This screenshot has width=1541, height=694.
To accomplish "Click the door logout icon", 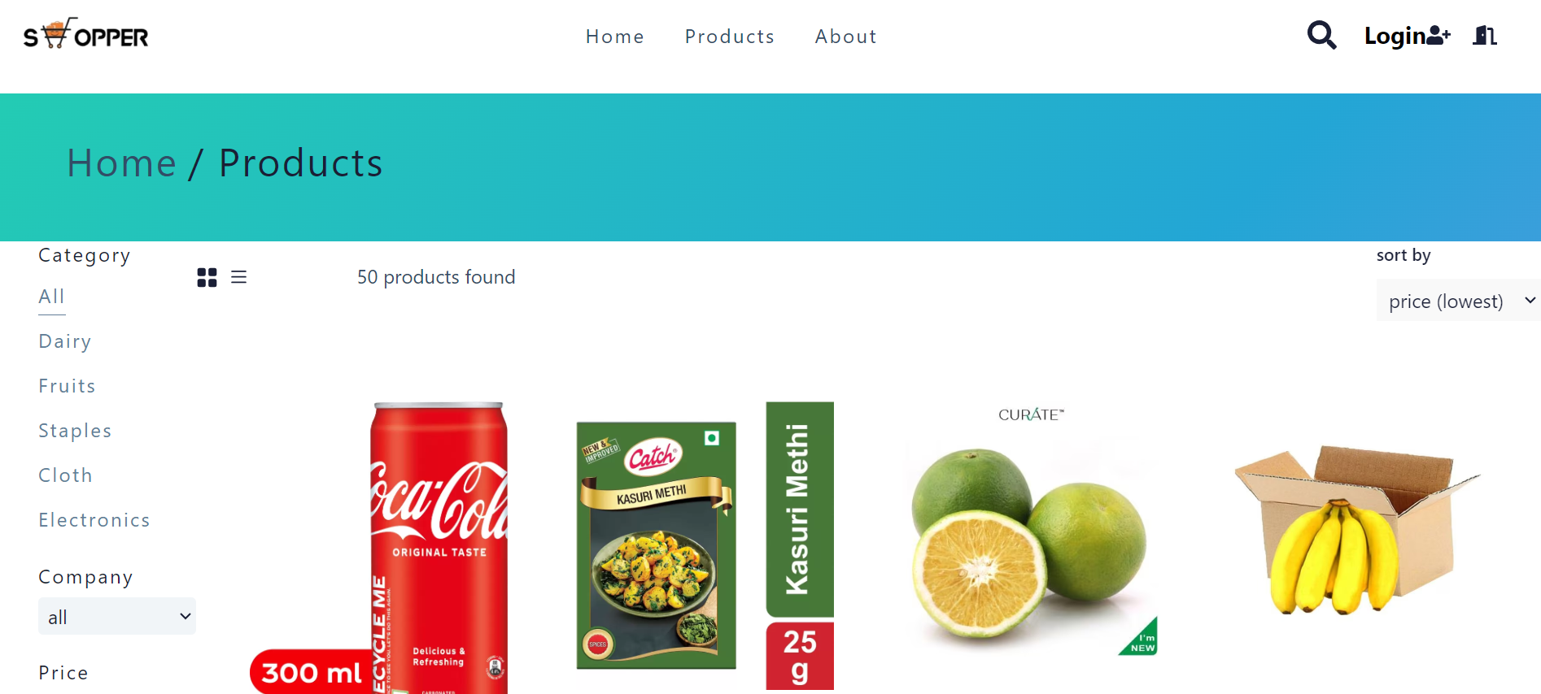I will (1485, 35).
